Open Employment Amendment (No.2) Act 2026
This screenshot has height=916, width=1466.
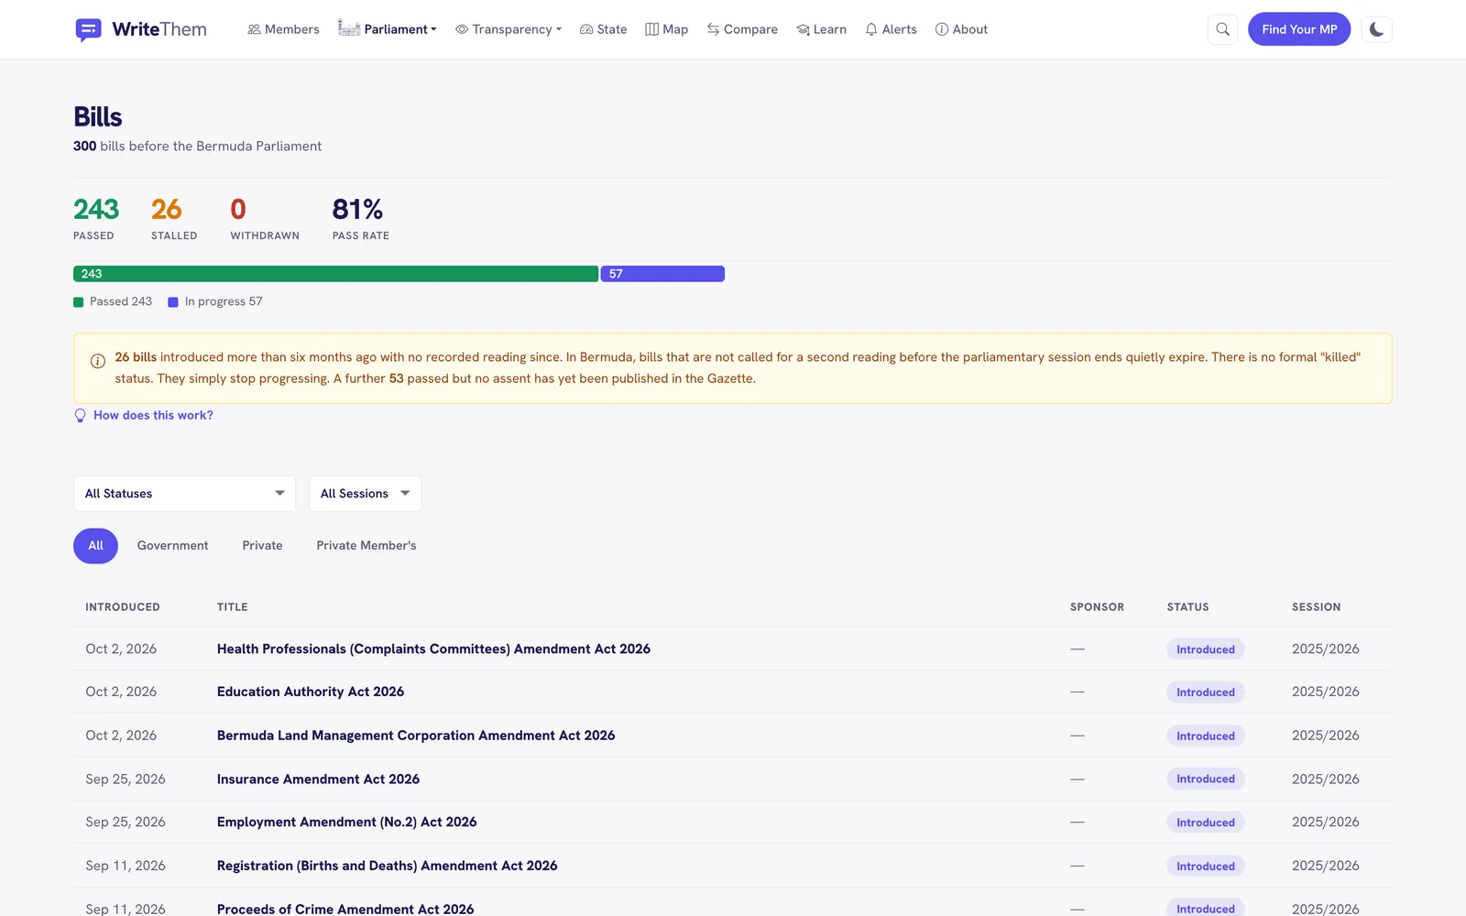[x=346, y=823]
